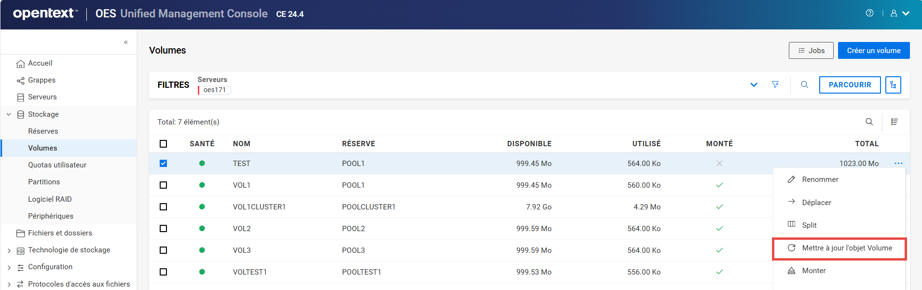The image size is (922, 290).
Task: Toggle the select-all header checkbox
Action: [x=163, y=144]
